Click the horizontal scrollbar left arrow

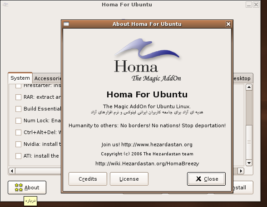pos(12,171)
